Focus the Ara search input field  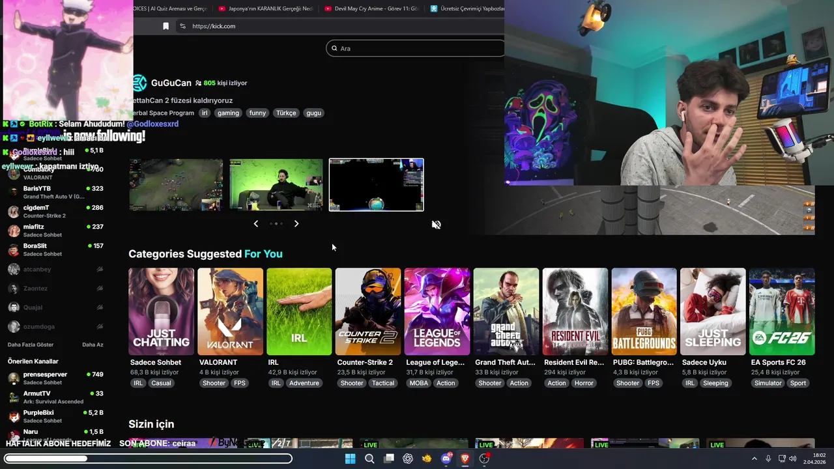[x=416, y=48]
